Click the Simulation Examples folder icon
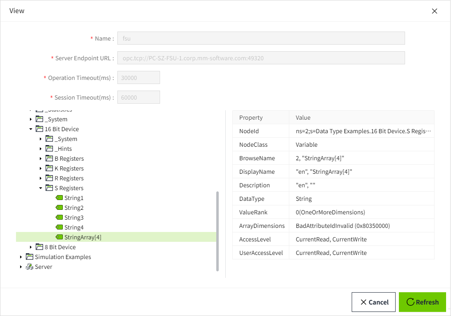The width and height of the screenshot is (451, 316). coord(30,257)
